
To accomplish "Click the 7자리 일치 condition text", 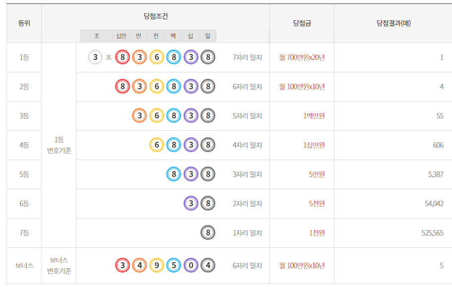I will click(x=247, y=57).
